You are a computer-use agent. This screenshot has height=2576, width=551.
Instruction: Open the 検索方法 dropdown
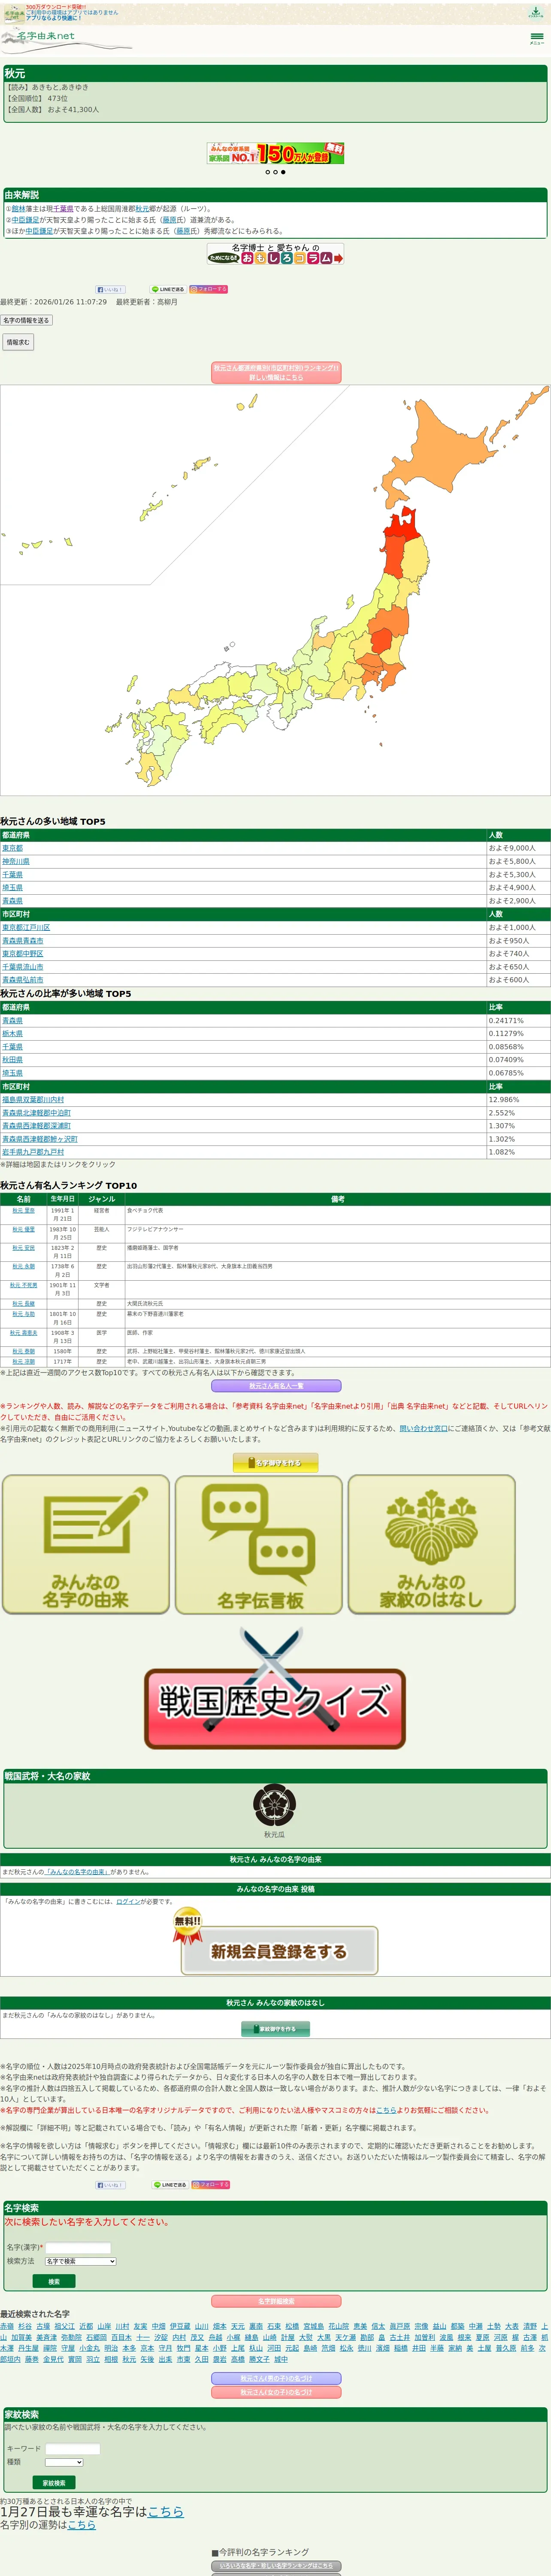coord(80,2261)
